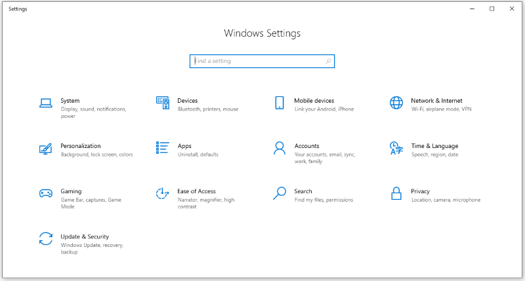Click 'Game Bar, captures, Game Mode' text
The image size is (525, 281).
(x=91, y=203)
